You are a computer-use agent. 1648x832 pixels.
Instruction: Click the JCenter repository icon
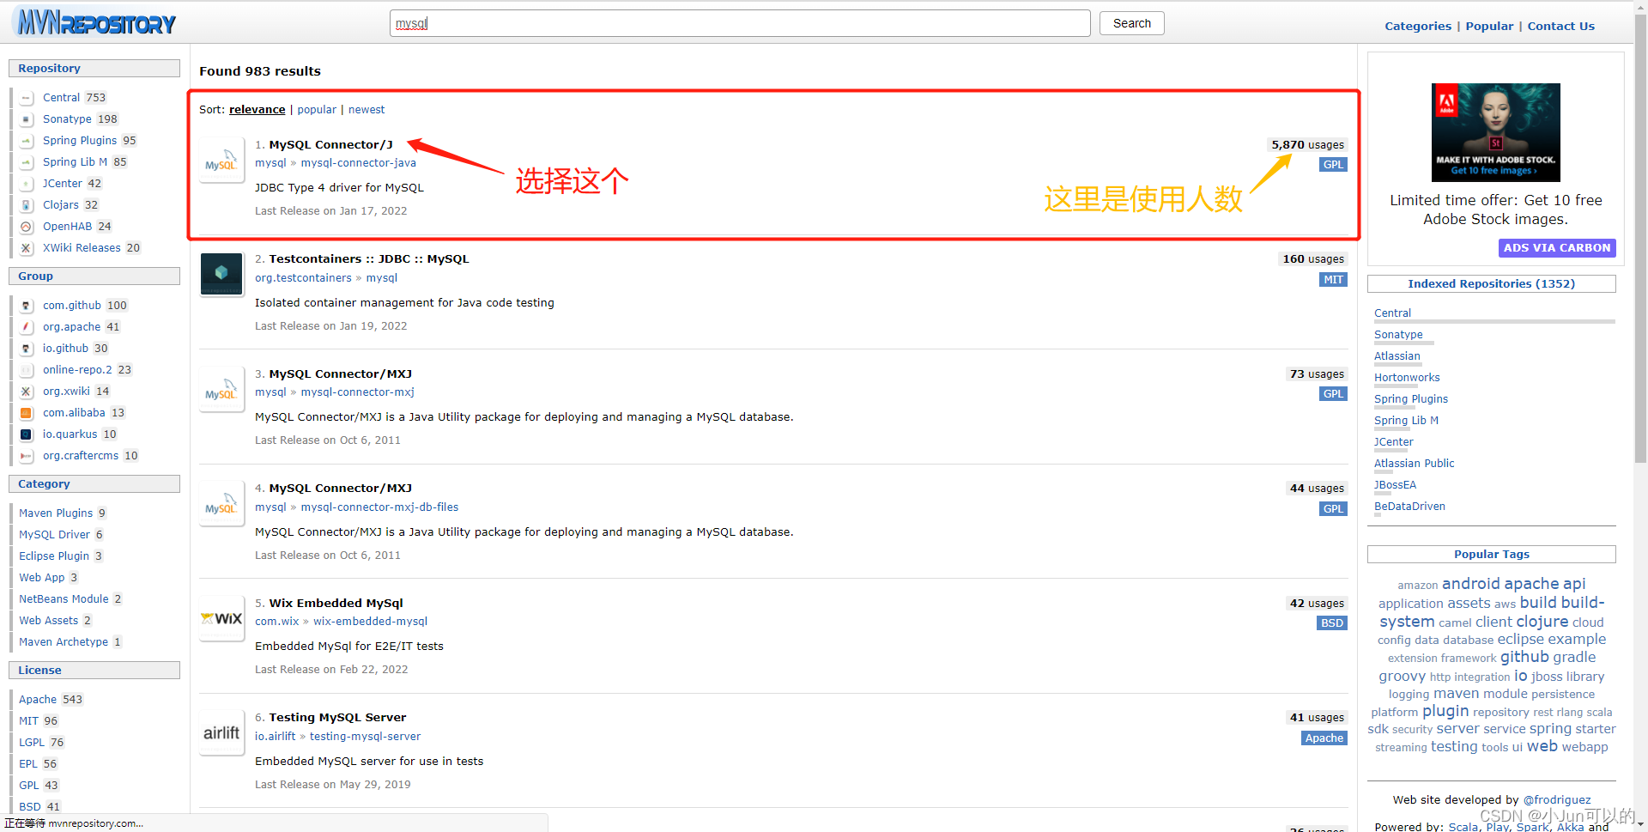click(27, 184)
